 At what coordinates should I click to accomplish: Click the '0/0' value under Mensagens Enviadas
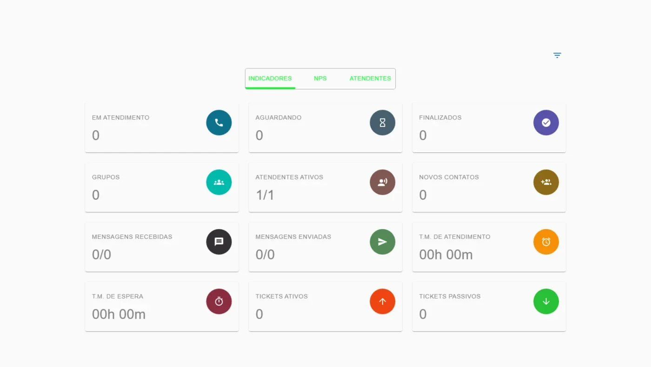click(265, 255)
